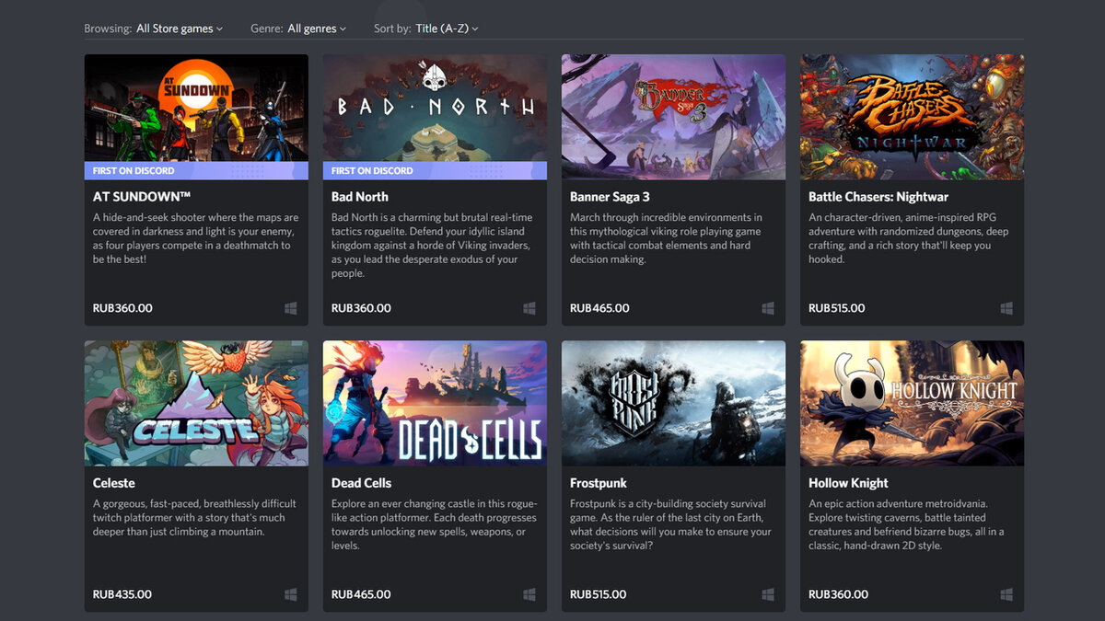
Task: Select the Hollow Knight game title
Action: coord(848,483)
